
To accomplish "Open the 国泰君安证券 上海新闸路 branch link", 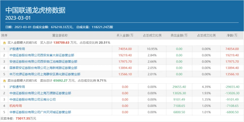I will [43, 68].
